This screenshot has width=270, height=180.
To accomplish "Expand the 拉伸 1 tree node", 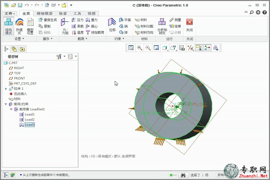I will [x=6, y=89].
